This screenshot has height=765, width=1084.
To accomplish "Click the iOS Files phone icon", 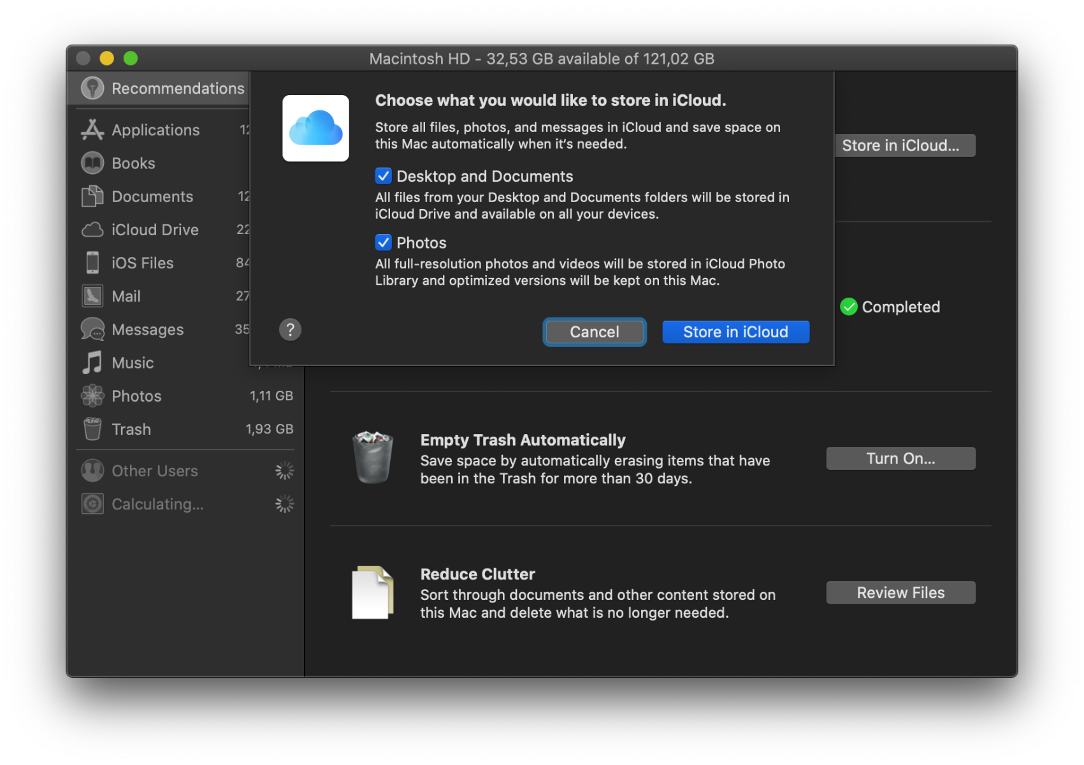I will pos(92,263).
